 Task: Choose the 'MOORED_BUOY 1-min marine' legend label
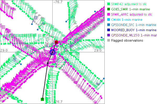click(x=133, y=30)
